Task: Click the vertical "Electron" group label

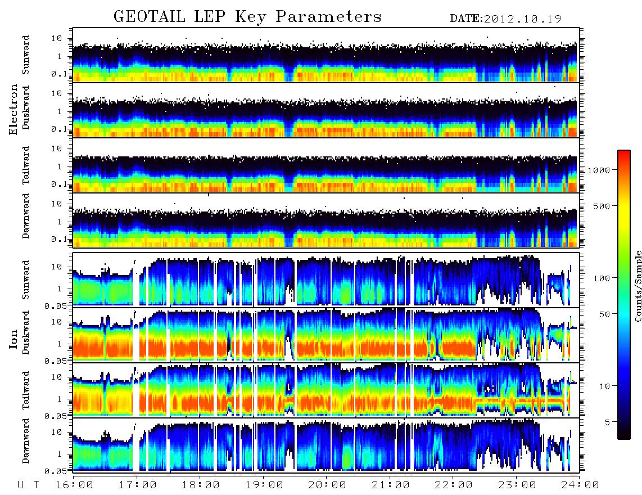Action: click(13, 109)
